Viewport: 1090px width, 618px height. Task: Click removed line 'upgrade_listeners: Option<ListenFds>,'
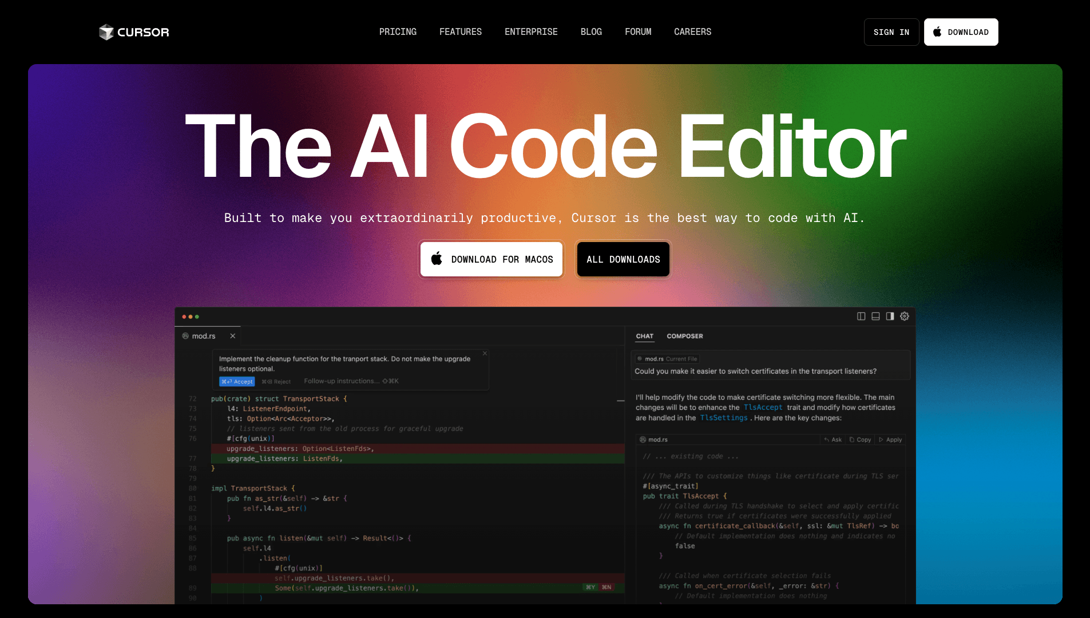pyautogui.click(x=300, y=449)
